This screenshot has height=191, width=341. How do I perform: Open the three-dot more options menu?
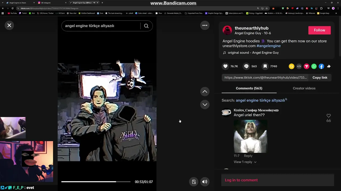pyautogui.click(x=205, y=25)
